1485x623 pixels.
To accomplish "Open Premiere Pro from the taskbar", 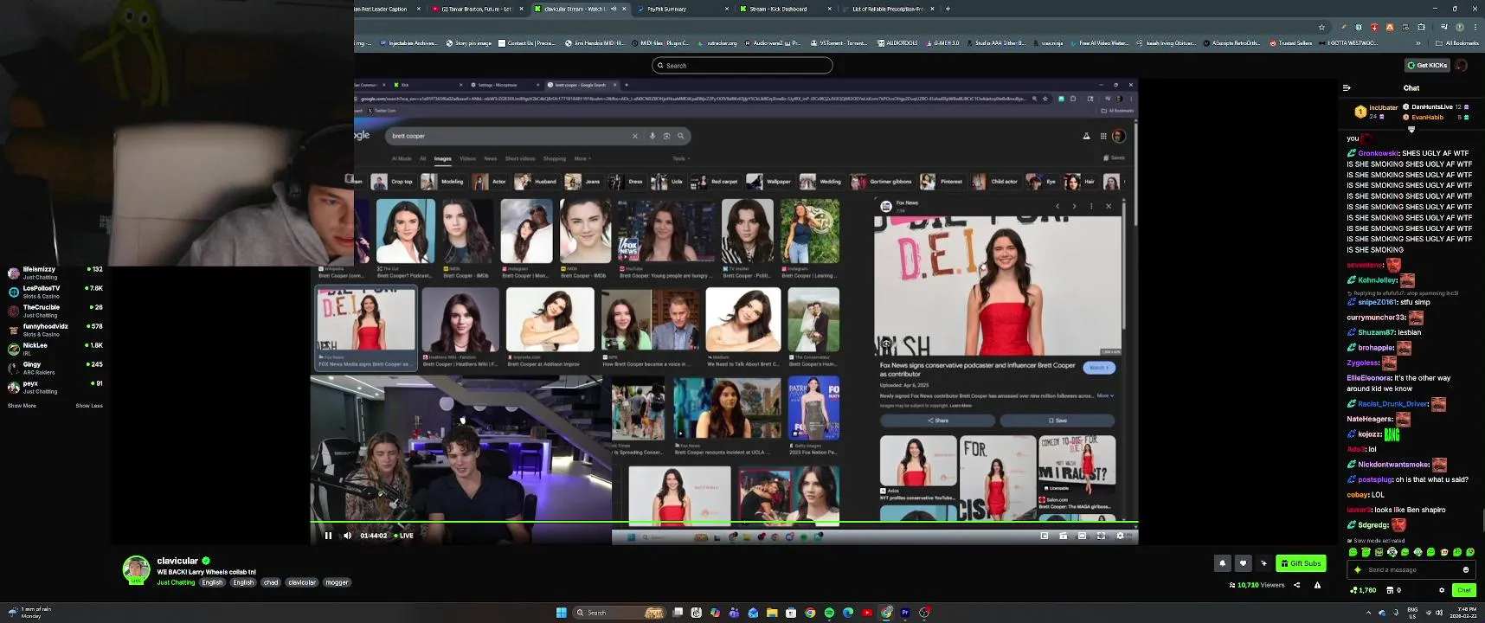I will pyautogui.click(x=905, y=613).
